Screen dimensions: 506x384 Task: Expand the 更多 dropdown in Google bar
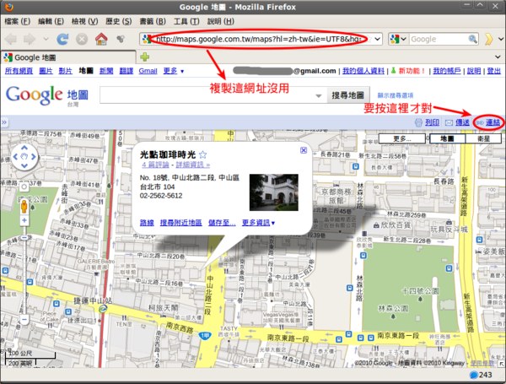point(173,71)
